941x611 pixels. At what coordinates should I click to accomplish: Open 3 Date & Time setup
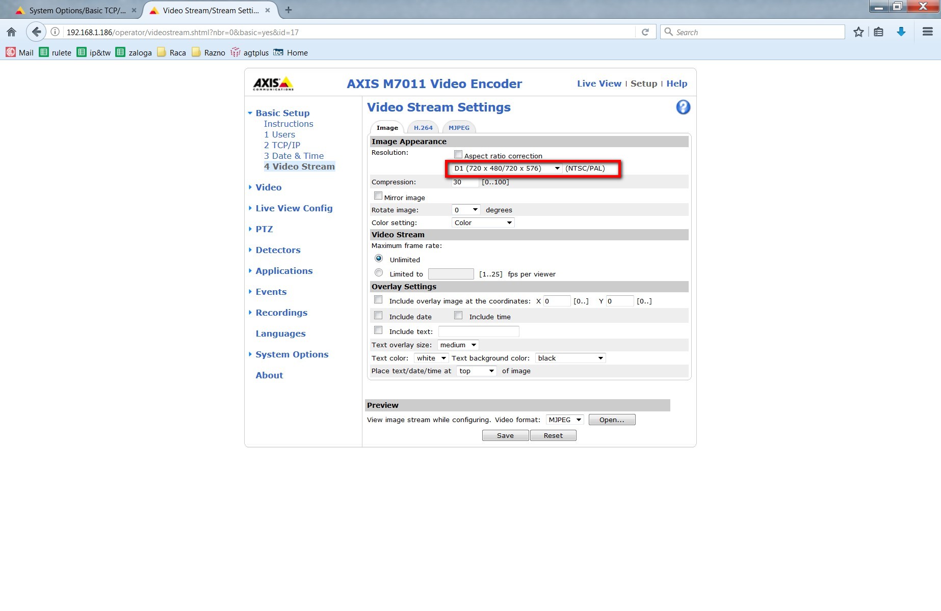point(294,156)
